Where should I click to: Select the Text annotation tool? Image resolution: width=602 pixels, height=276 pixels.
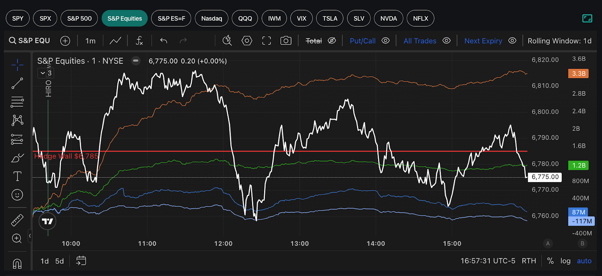tap(17, 176)
